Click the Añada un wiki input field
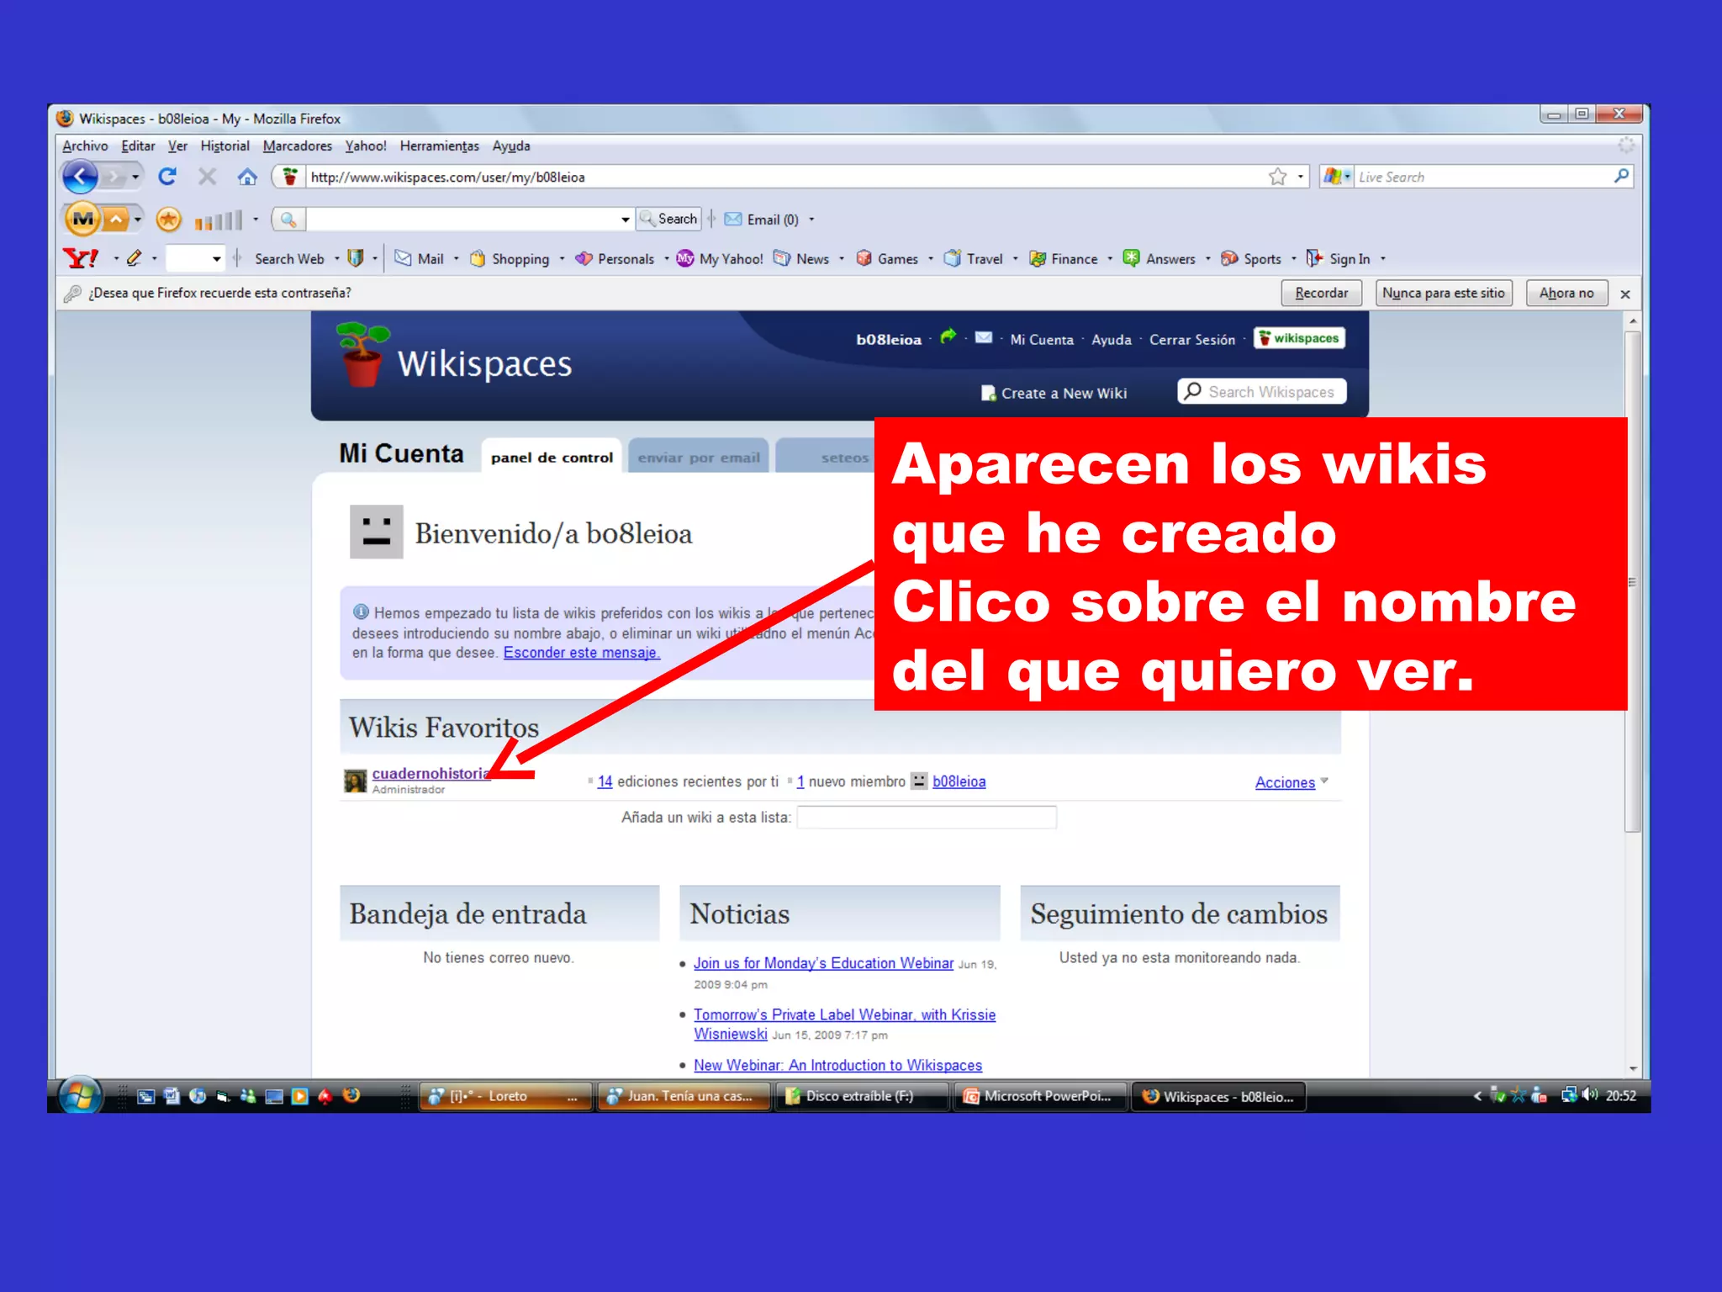The image size is (1722, 1292). tap(927, 817)
